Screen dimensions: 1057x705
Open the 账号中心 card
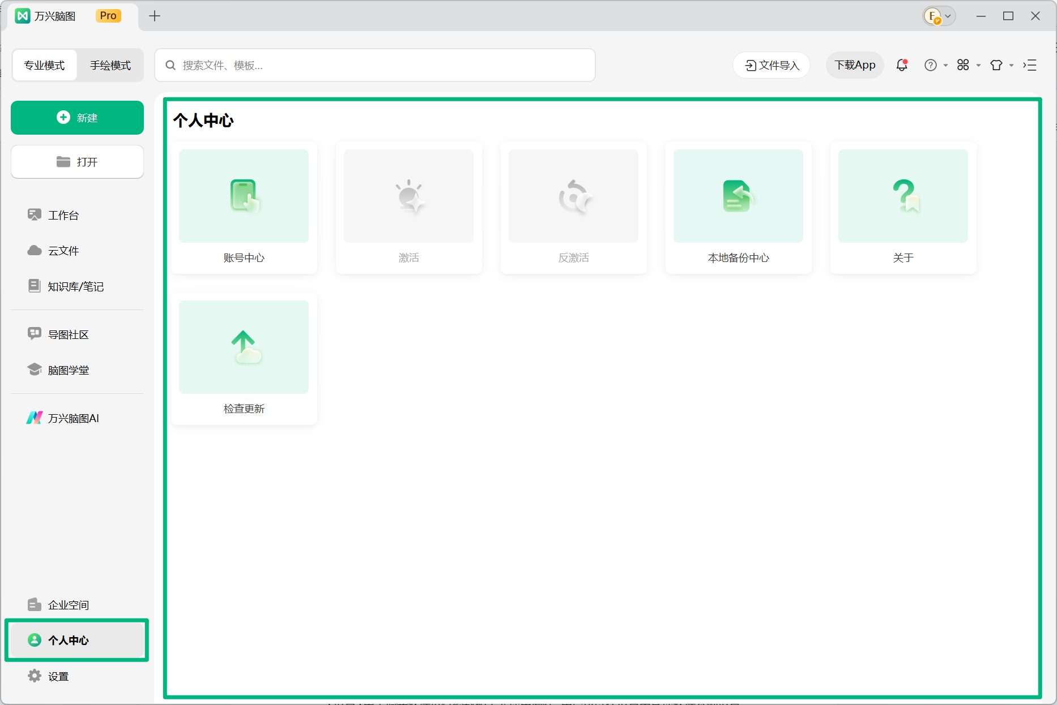click(x=244, y=208)
